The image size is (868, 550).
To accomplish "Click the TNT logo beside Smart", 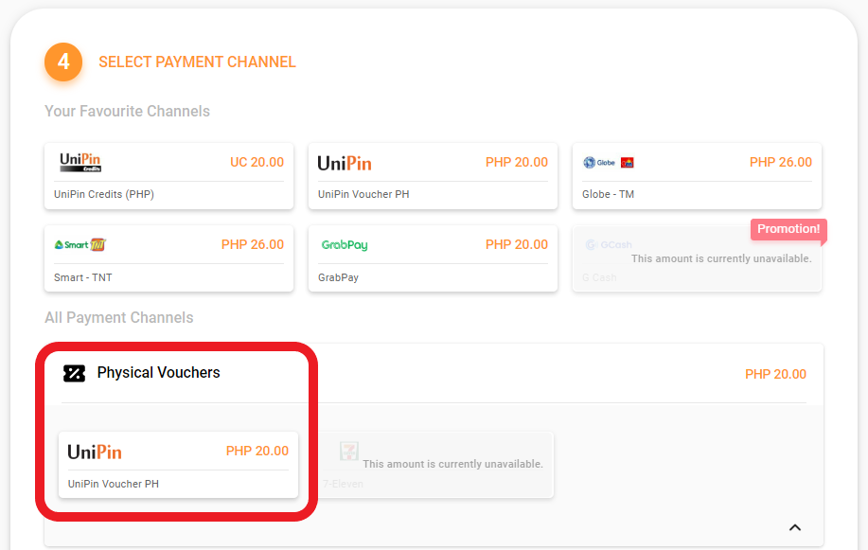I will [98, 244].
